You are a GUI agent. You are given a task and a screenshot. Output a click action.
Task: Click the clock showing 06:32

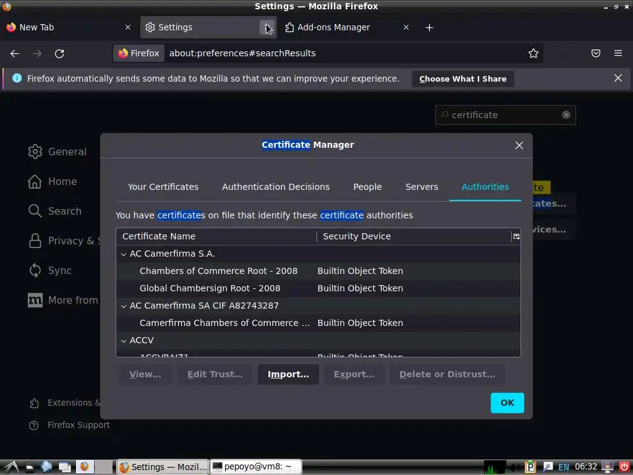click(x=585, y=468)
